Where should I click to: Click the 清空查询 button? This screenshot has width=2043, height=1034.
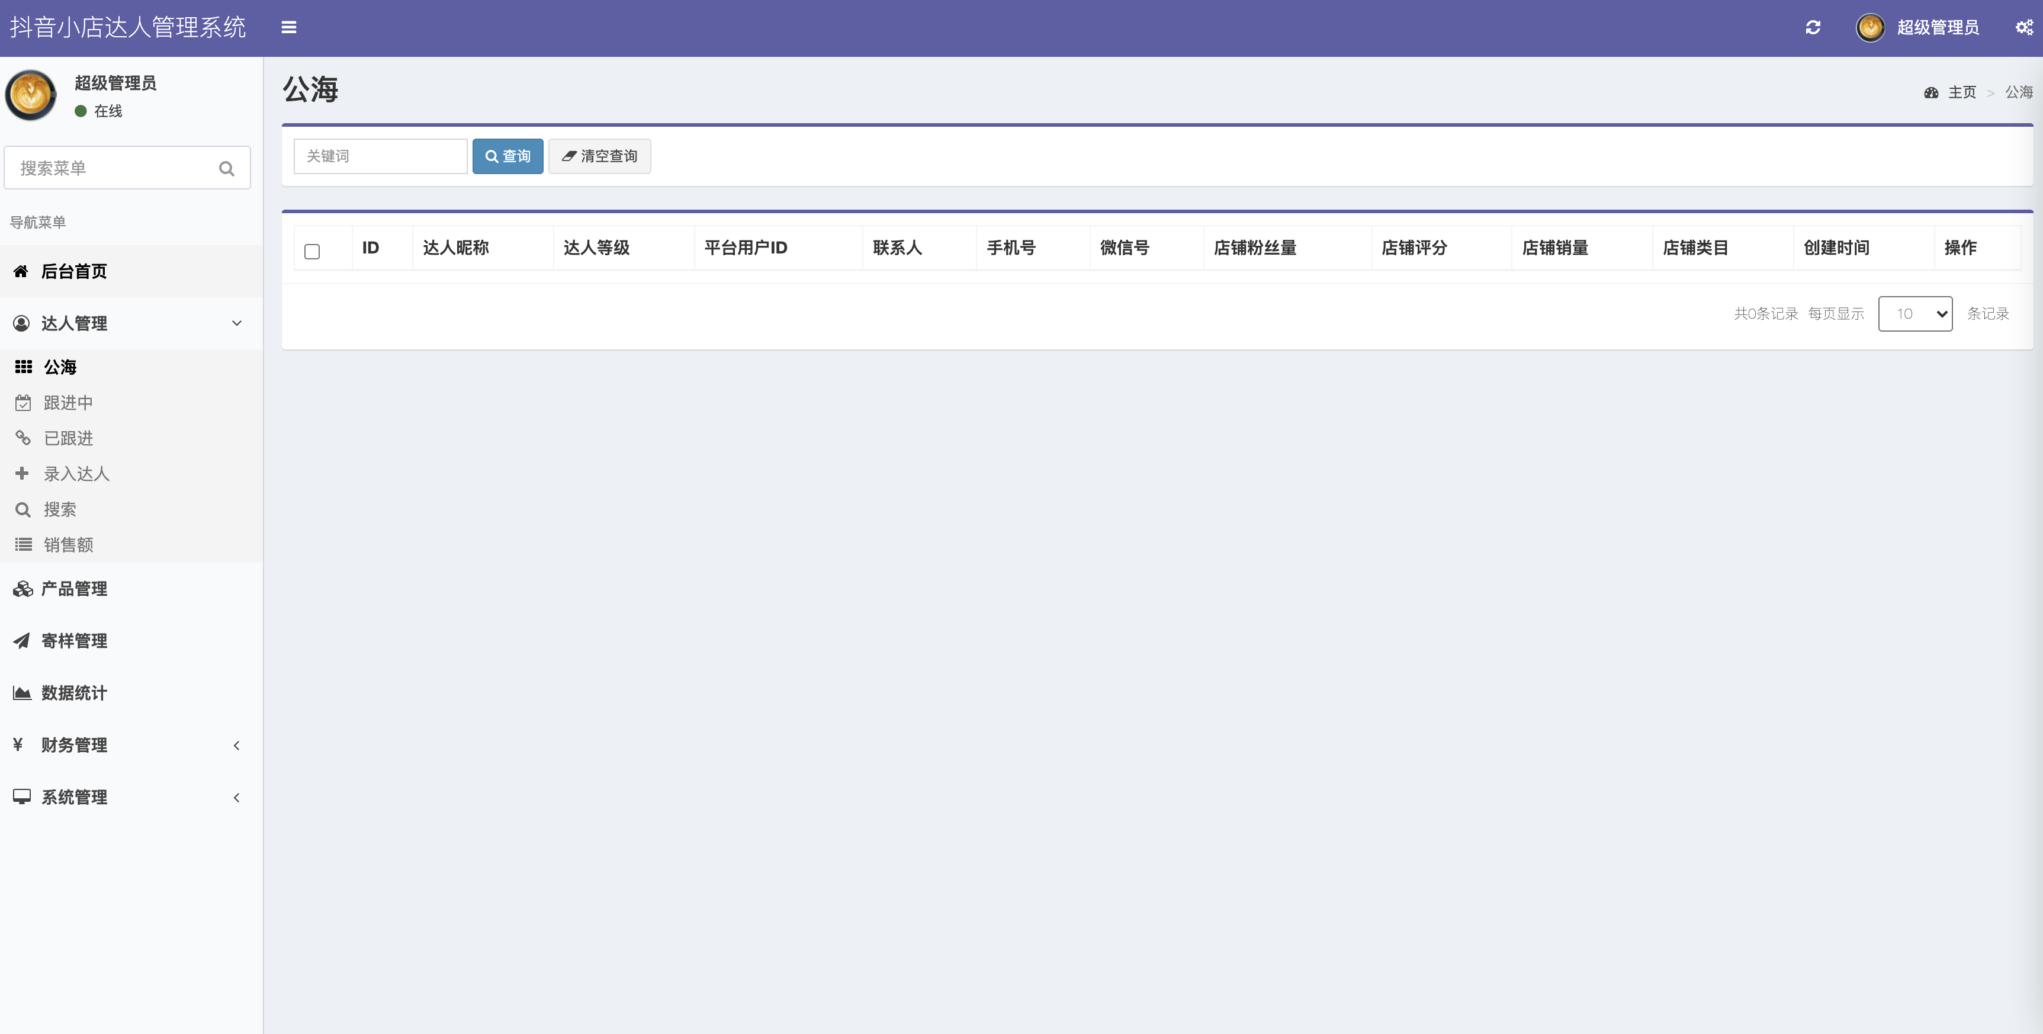599,156
